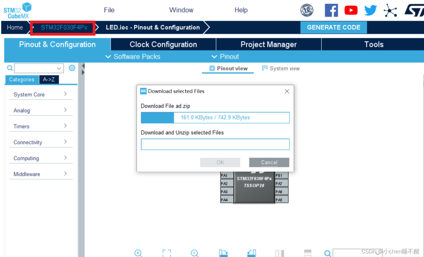Image resolution: width=424 pixels, height=257 pixels.
Task: Open the gear settings icon beside the search box
Action: click(72, 68)
